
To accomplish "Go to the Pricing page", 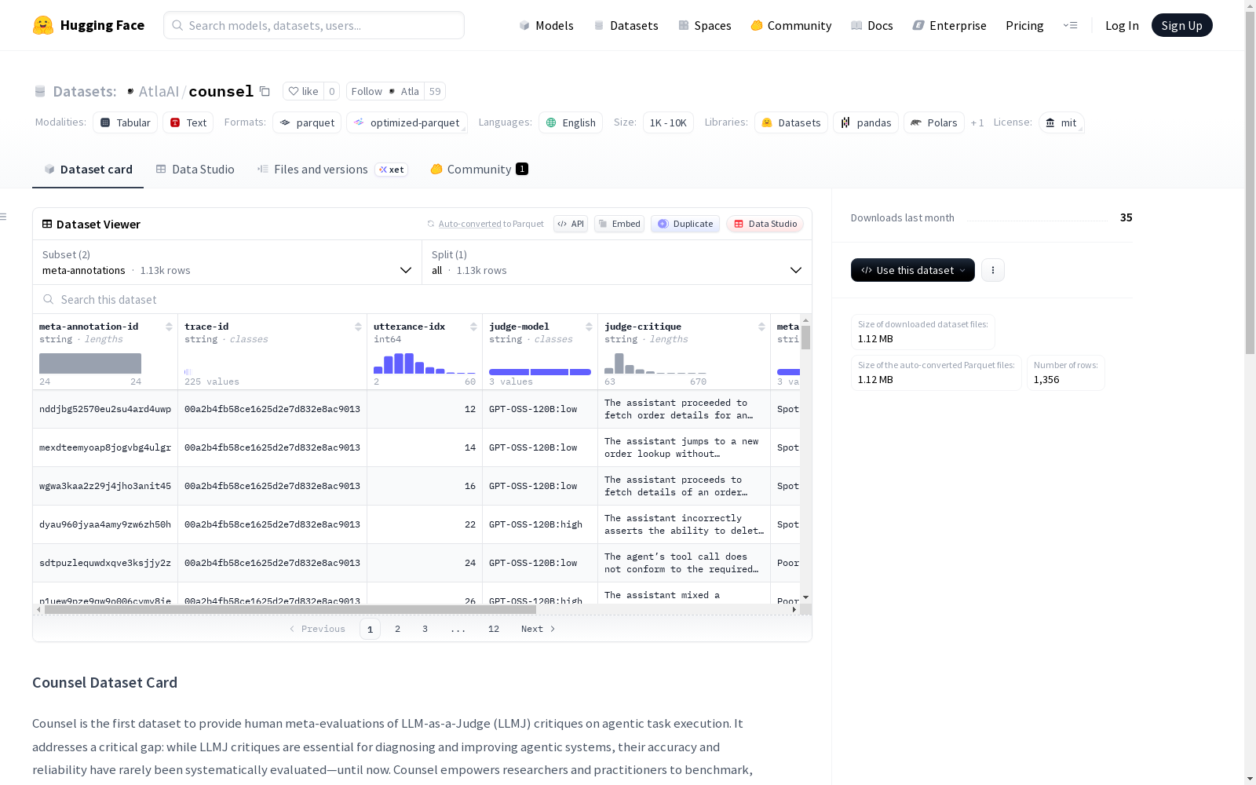I will [1024, 25].
